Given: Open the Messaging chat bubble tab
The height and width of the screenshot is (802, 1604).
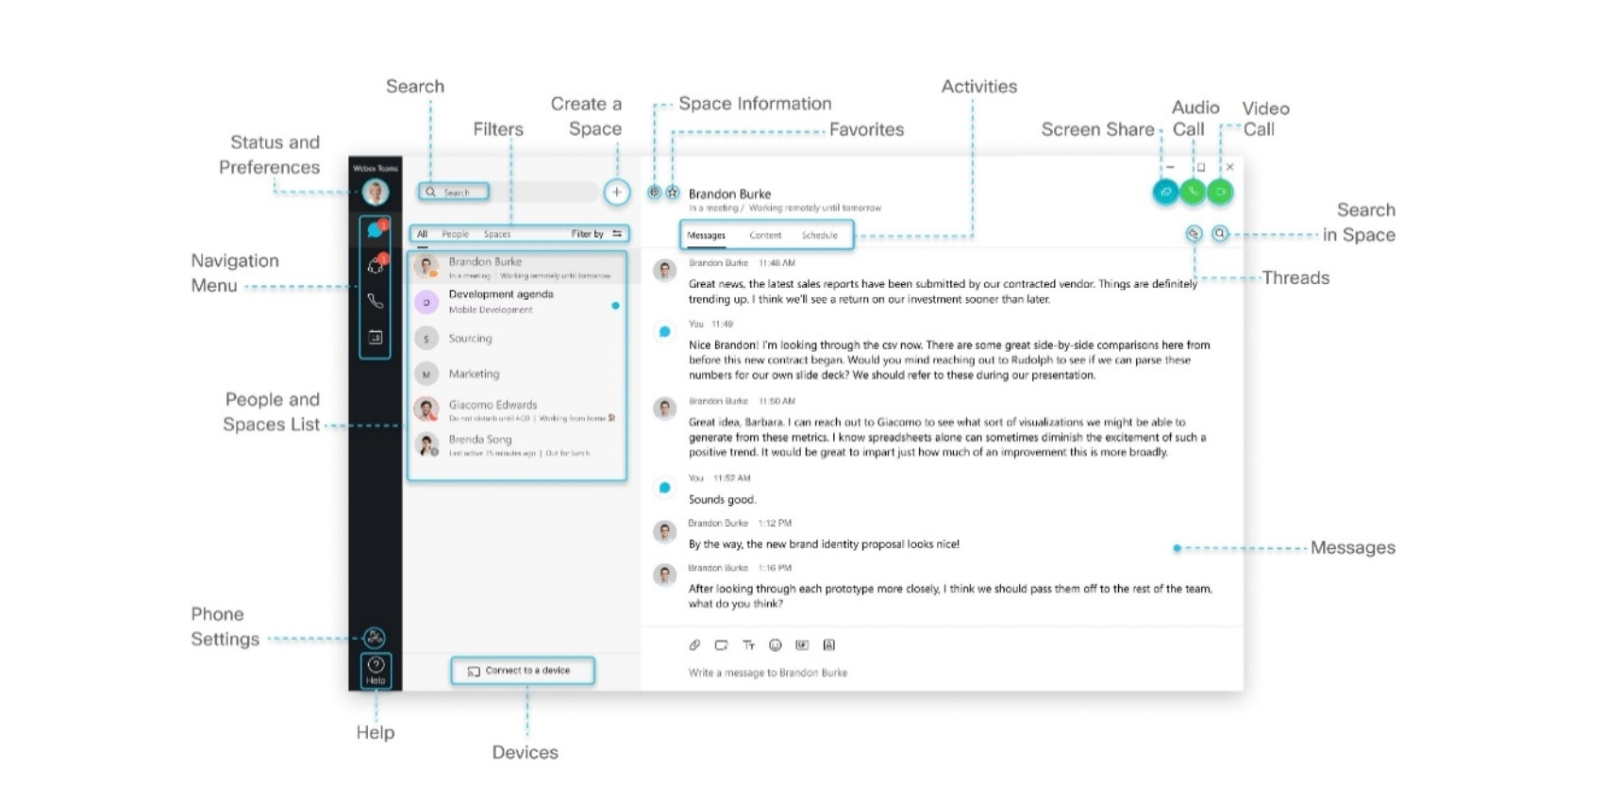Looking at the screenshot, I should click(x=376, y=229).
